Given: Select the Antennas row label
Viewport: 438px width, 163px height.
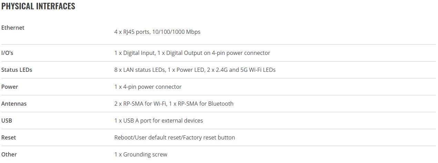Looking at the screenshot, I should [14, 104].
